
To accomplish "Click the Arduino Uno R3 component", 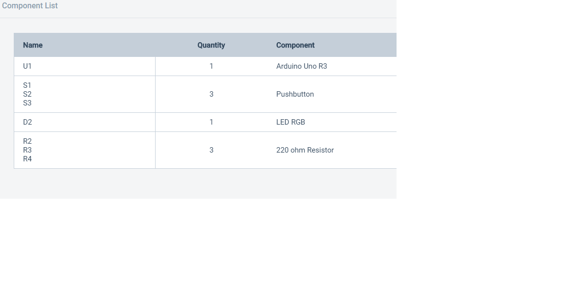I will (301, 66).
